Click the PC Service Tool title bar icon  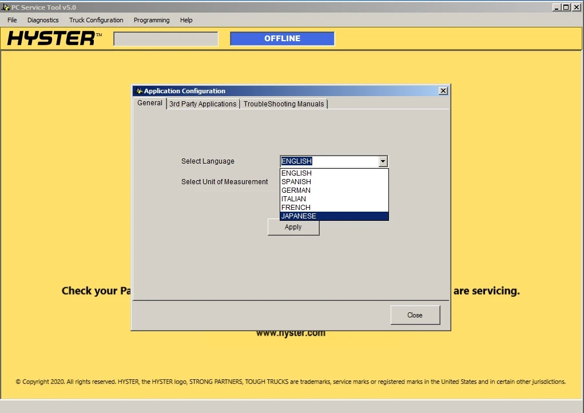tap(6, 7)
